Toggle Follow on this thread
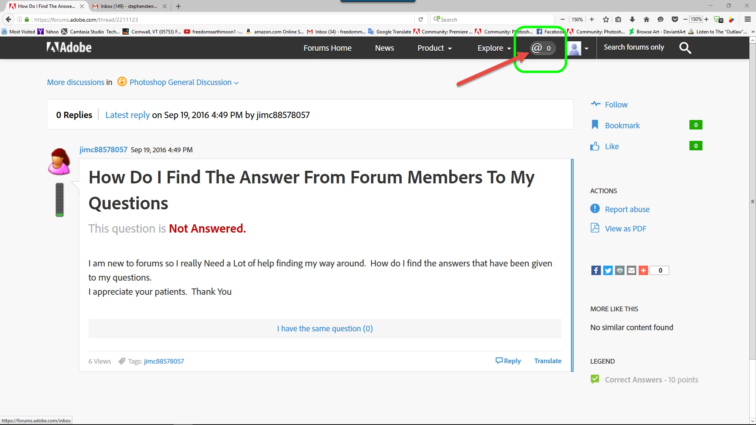This screenshot has height=425, width=756. (616, 105)
